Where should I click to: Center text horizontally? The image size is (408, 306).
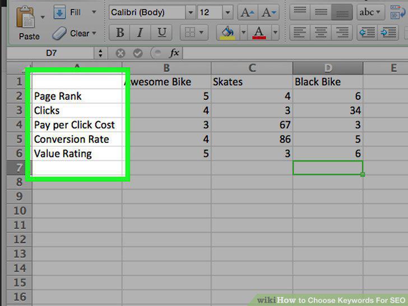tap(321, 33)
